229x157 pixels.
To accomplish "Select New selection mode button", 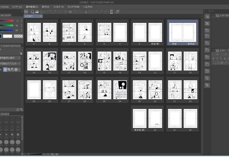I will pos(5,69).
